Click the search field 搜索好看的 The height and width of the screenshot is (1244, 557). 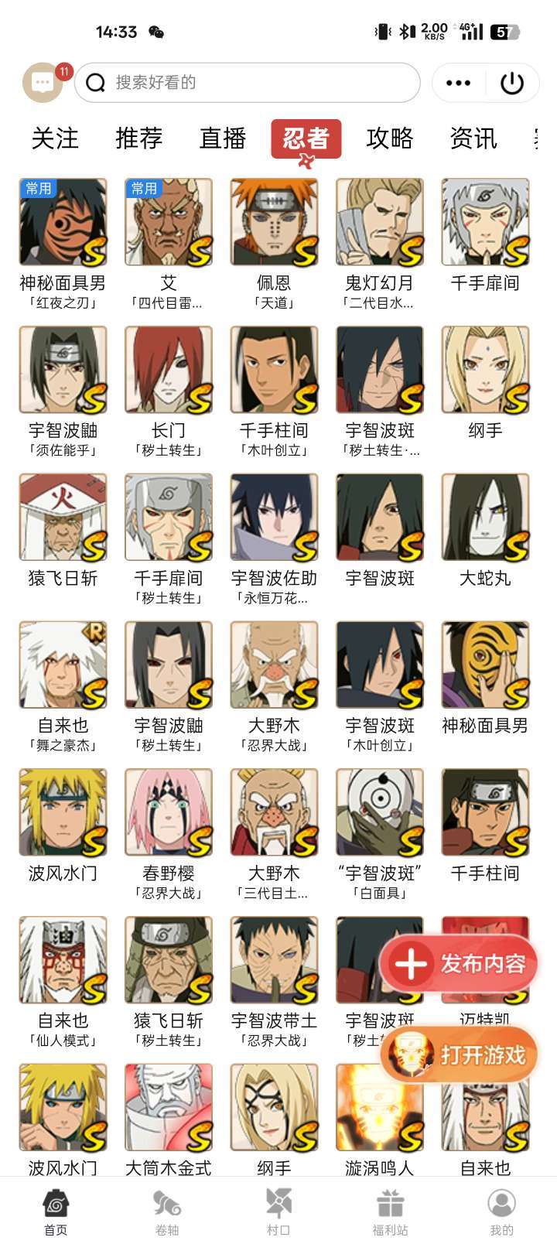[x=248, y=83]
